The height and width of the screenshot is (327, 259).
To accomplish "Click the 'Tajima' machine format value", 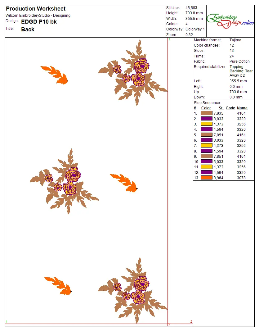I will click(235, 40).
